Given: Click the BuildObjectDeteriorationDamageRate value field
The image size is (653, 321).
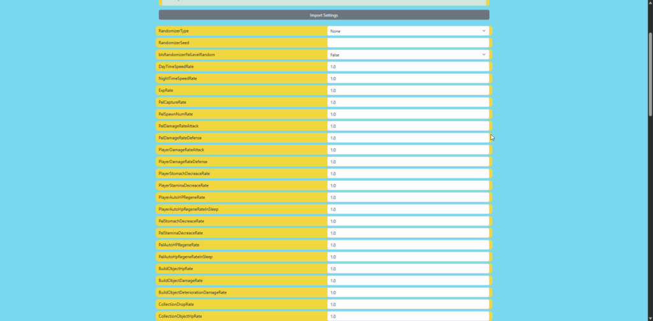Looking at the screenshot, I should pos(408,292).
